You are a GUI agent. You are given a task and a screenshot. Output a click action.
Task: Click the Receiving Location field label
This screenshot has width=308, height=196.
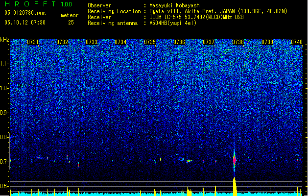[114, 11]
